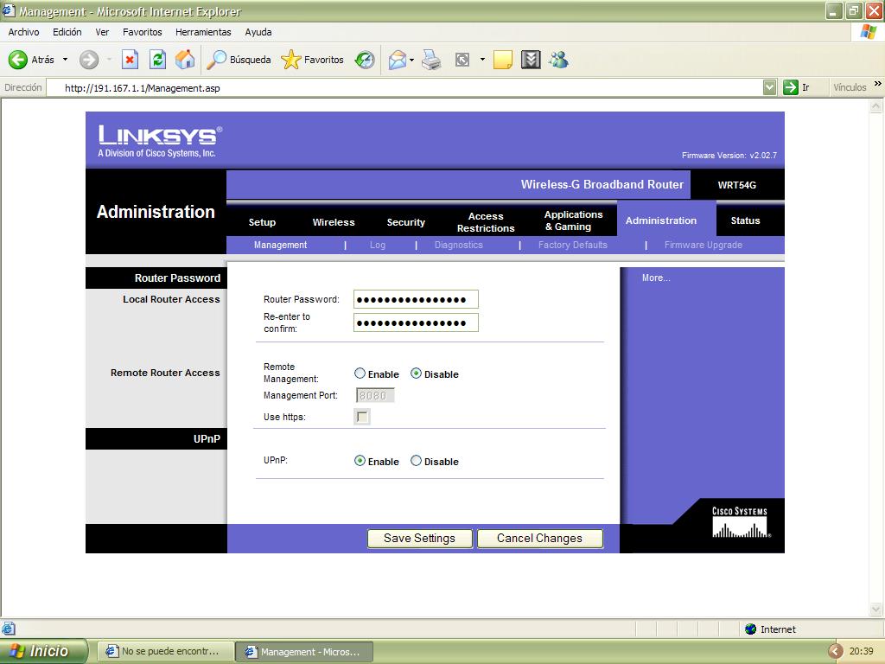885x664 pixels.
Task: Select Enable for Remote Management
Action: tap(360, 373)
